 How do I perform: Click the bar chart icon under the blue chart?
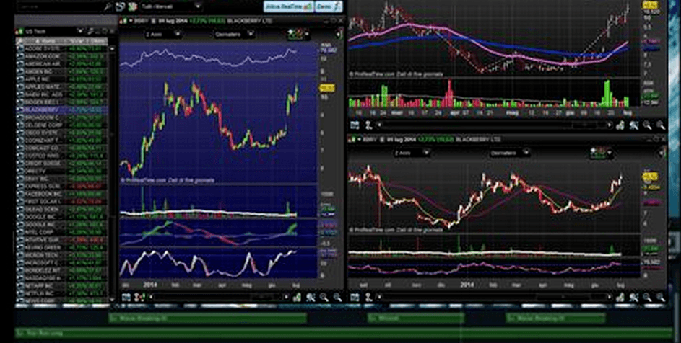click(297, 297)
